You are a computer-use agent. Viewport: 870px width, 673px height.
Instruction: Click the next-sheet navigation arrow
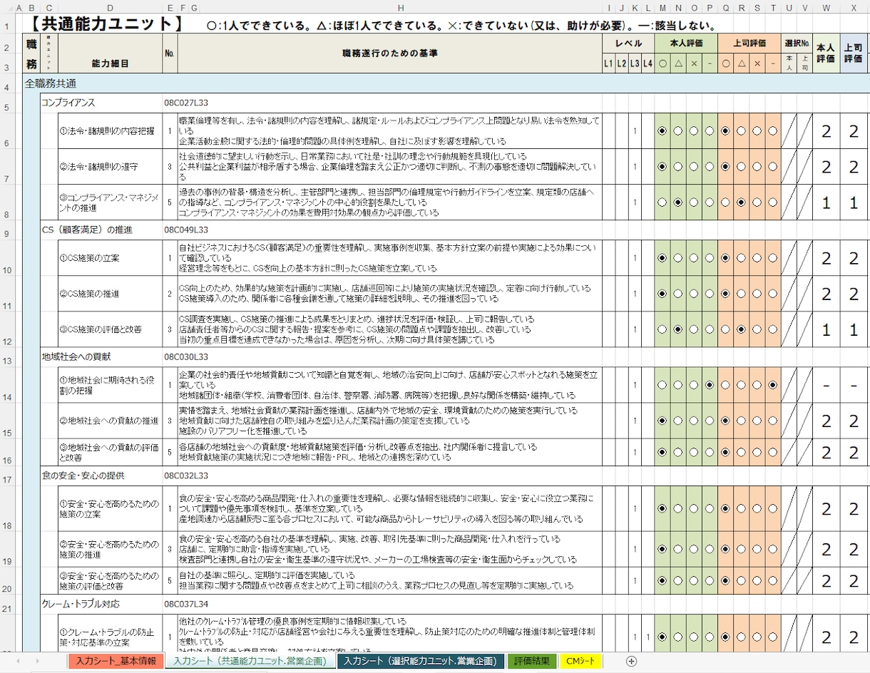[x=37, y=661]
